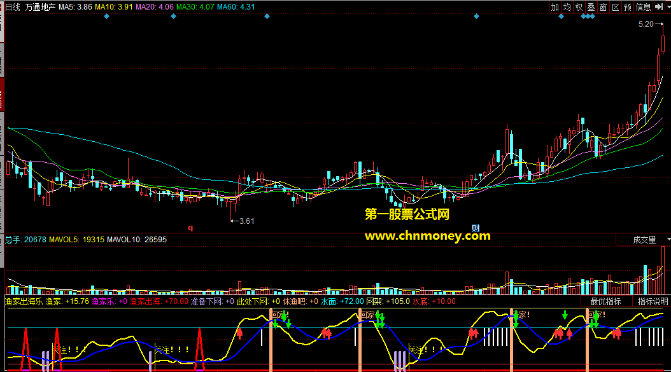Select the MA60: 4.31 label
Image resolution: width=671 pixels, height=372 pixels.
(x=236, y=7)
